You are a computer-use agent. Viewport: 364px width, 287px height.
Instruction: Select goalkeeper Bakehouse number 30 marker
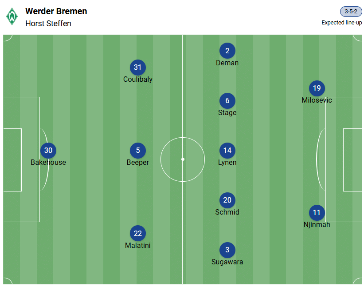click(48, 151)
